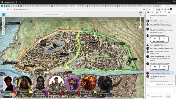Screen dimensions: 176x99
Task: Click into the chat message input box
Action: click(x=161, y=90)
